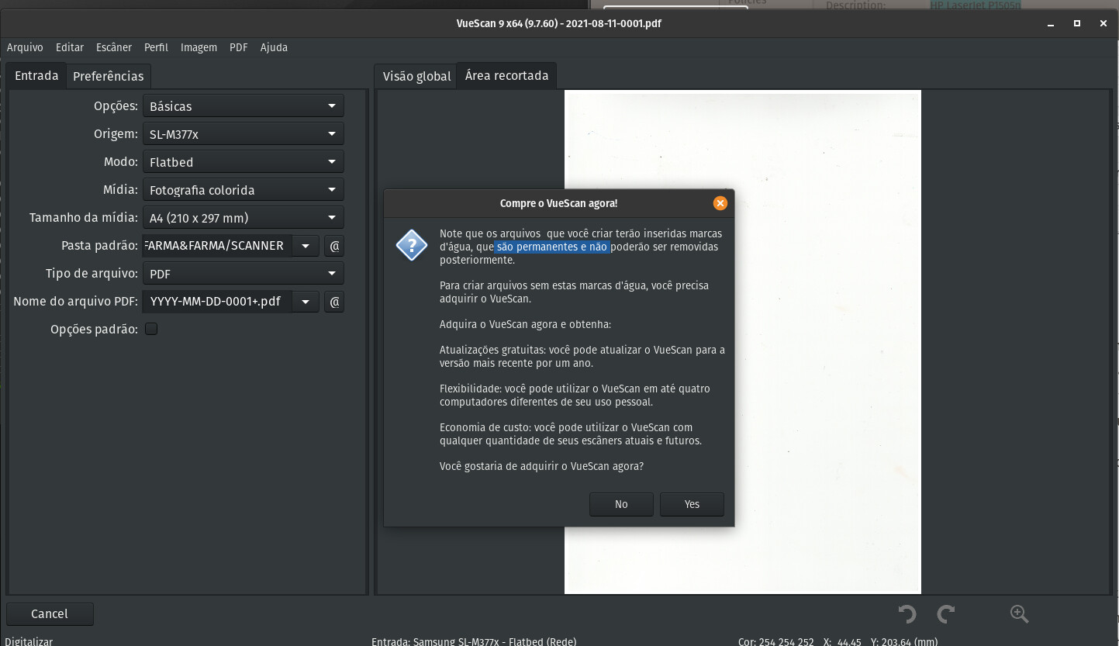Open the Origem SL-M377x dropdown
Image resolution: width=1119 pixels, height=646 pixels.
coord(243,134)
